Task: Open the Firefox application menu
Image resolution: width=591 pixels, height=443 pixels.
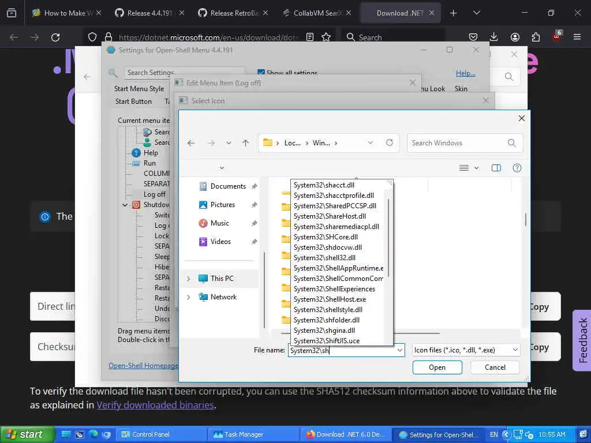Action: point(577,37)
